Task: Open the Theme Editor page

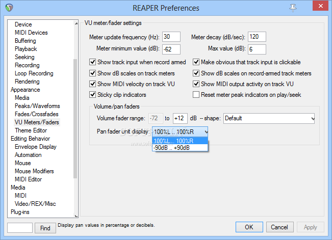Action: 31,130
